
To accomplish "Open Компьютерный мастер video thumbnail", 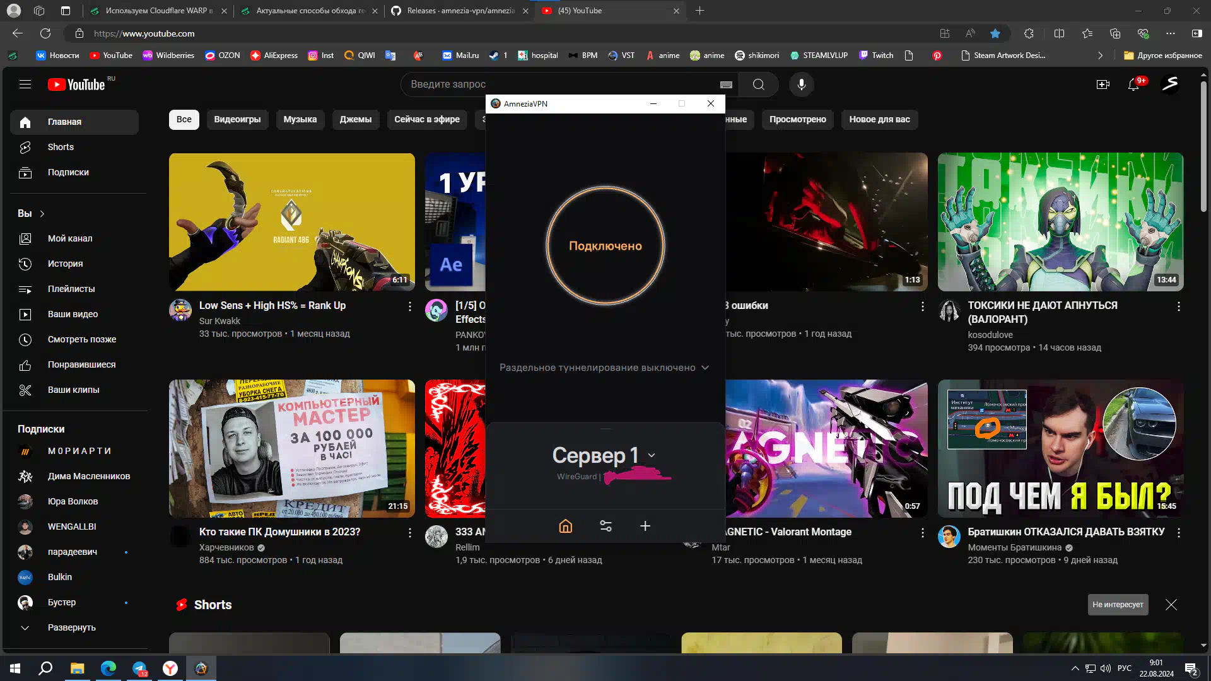I will coord(292,448).
